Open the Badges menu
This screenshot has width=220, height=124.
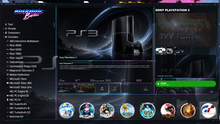click(x=44, y=4)
